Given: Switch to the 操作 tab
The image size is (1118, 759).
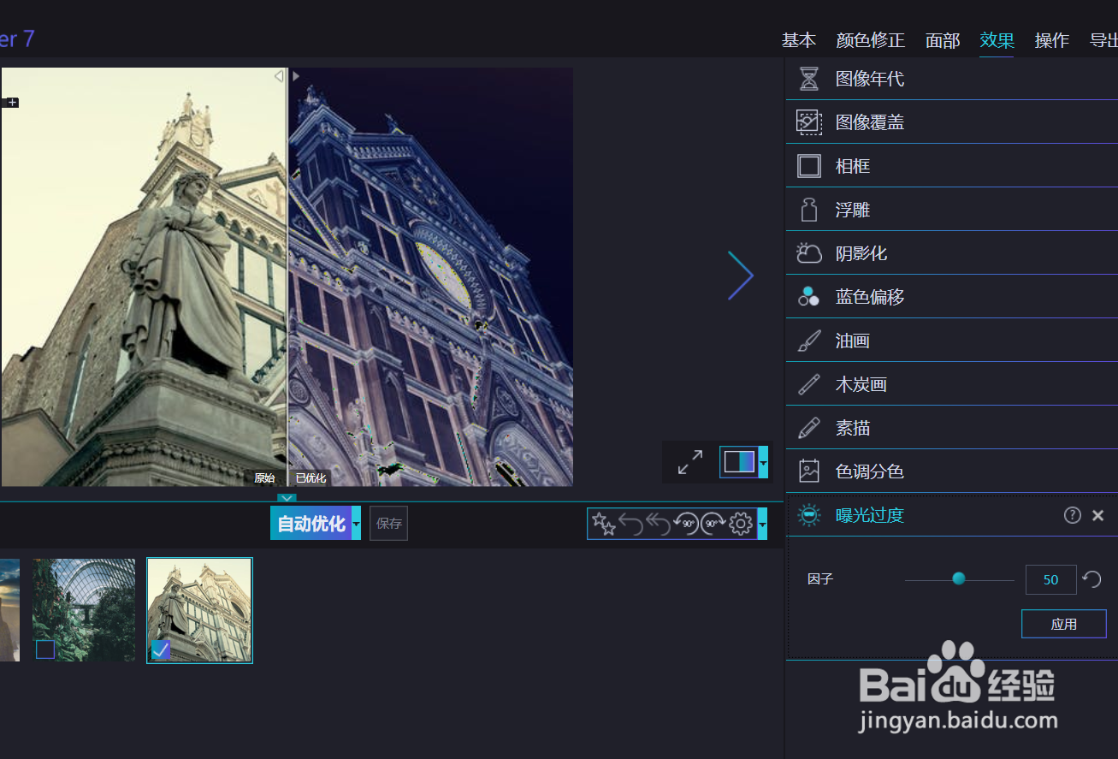Looking at the screenshot, I should tap(1052, 40).
